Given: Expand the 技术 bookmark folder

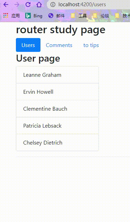Looking at the screenshot, I should pos(122,16).
